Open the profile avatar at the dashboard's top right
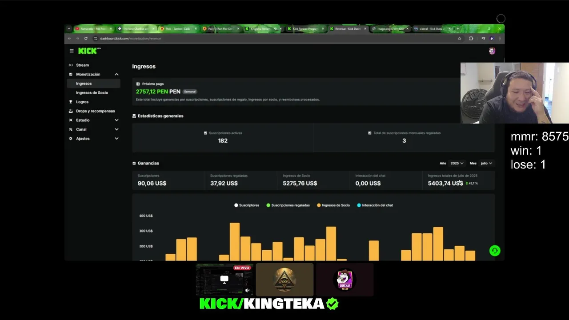The height and width of the screenshot is (320, 569). click(x=492, y=51)
